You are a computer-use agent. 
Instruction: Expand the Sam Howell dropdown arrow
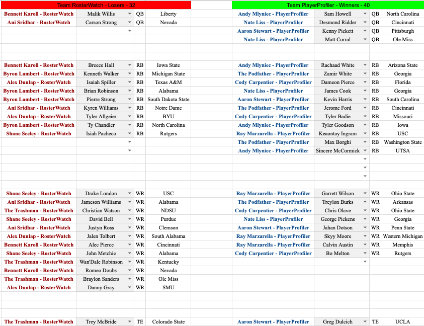tap(365, 14)
